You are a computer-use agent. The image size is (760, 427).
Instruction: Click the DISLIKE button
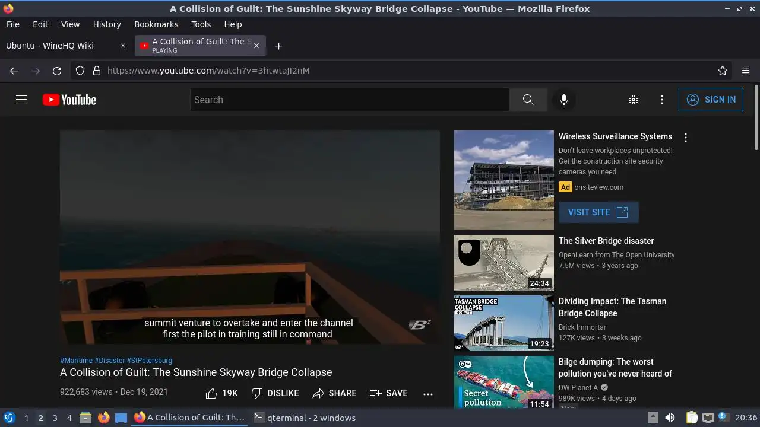click(275, 393)
